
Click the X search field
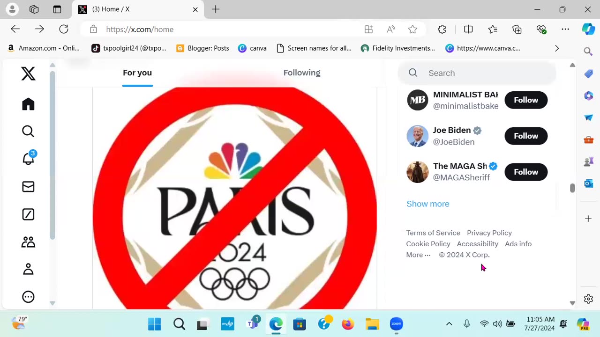click(477, 73)
